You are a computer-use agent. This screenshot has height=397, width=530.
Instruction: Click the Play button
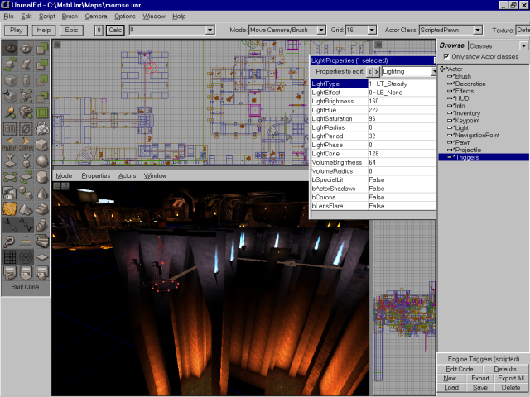[16, 30]
